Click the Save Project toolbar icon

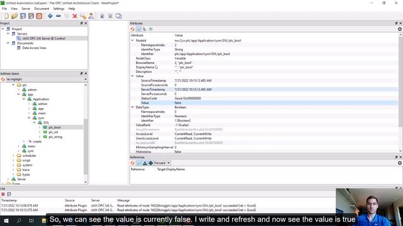point(23,16)
